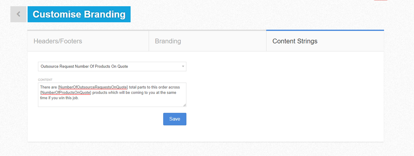Image resolution: width=414 pixels, height=156 pixels.
Task: Click 'total parts to this order across' text
Action: tap(155, 87)
